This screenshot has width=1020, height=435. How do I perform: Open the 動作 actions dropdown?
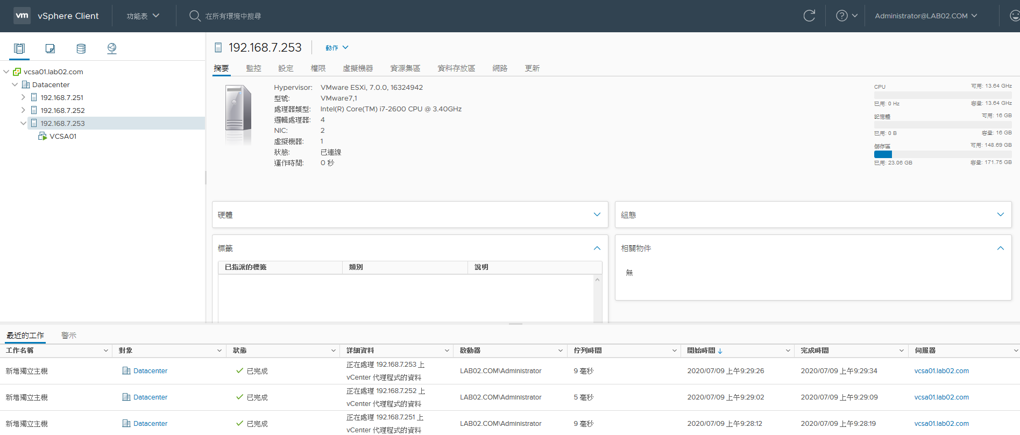point(337,48)
